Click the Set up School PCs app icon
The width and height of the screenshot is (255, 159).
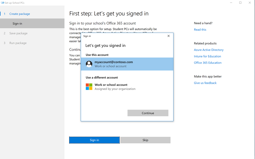coord(2,3)
